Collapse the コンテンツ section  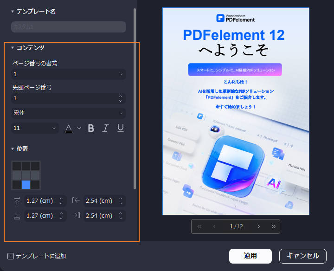pyautogui.click(x=13, y=48)
